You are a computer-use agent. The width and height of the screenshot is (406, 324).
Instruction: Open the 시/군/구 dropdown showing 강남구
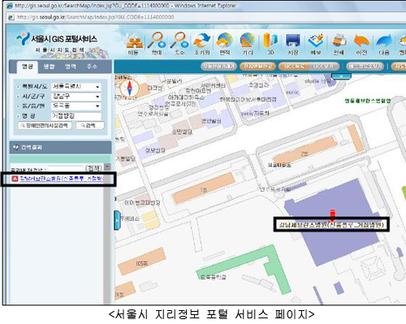[x=76, y=97]
